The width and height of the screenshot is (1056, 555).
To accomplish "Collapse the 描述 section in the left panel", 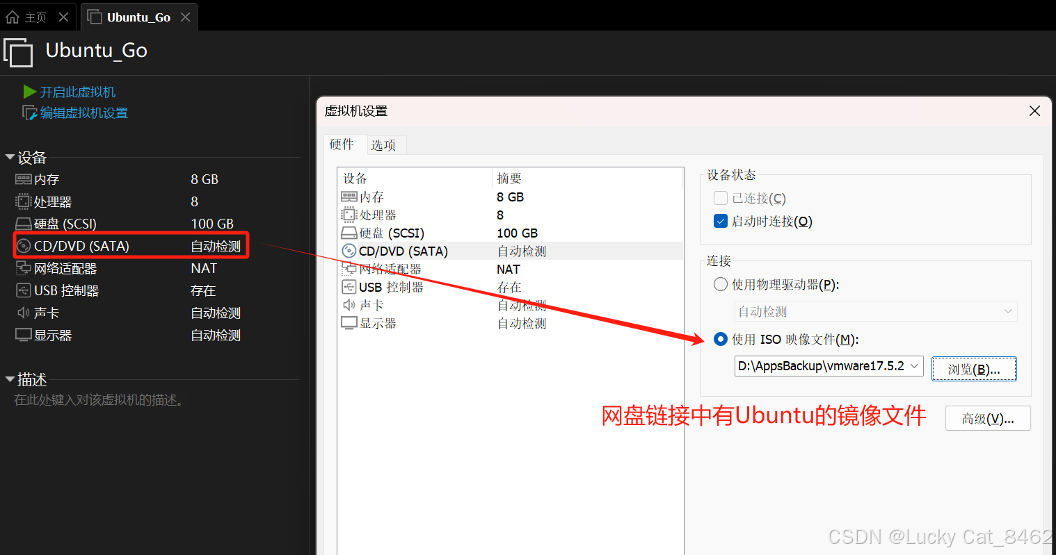I will pyautogui.click(x=10, y=379).
